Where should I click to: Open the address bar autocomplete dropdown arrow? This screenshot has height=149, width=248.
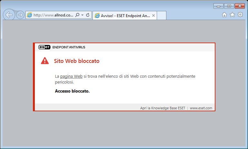point(83,15)
